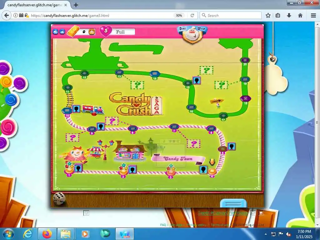
Task: Open the Downloads arrow
Action: pyautogui.click(x=289, y=15)
